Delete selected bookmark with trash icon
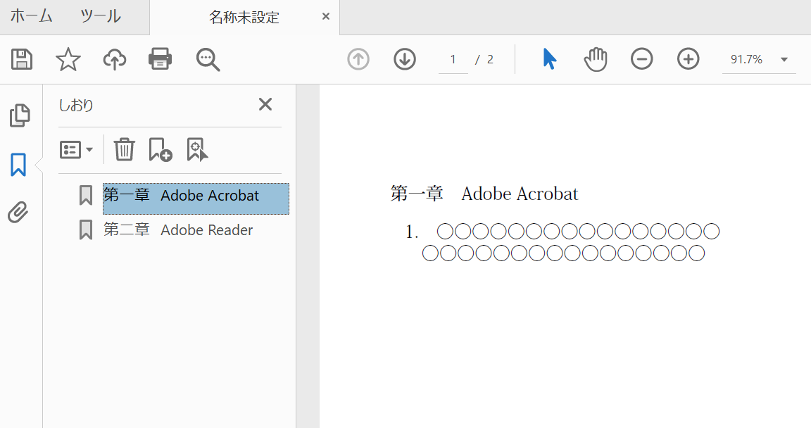This screenshot has width=811, height=428. pos(124,149)
